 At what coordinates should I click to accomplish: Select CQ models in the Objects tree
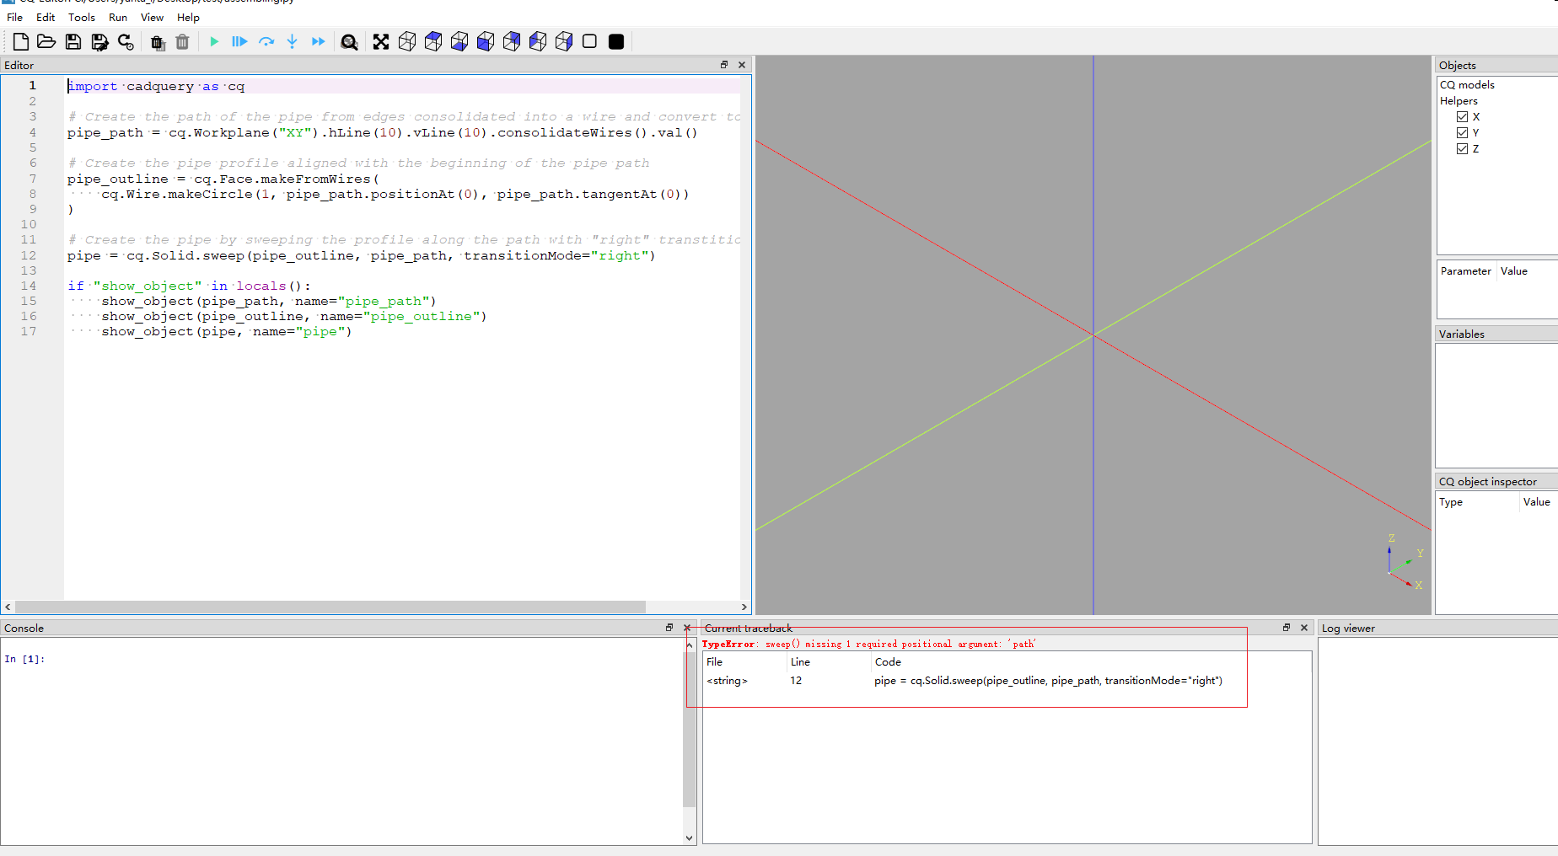[1467, 84]
